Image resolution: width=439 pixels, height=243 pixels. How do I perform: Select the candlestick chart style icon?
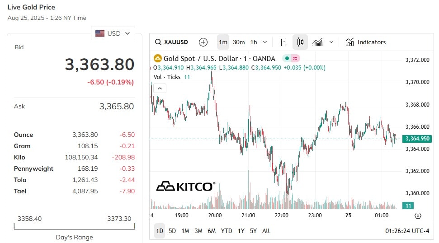tap(300, 42)
